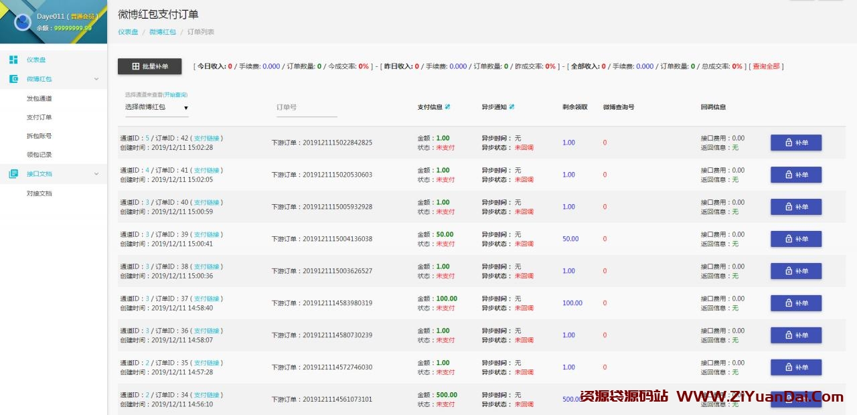Open 支付链接 for order ID 39
The image size is (857, 415).
(x=207, y=235)
